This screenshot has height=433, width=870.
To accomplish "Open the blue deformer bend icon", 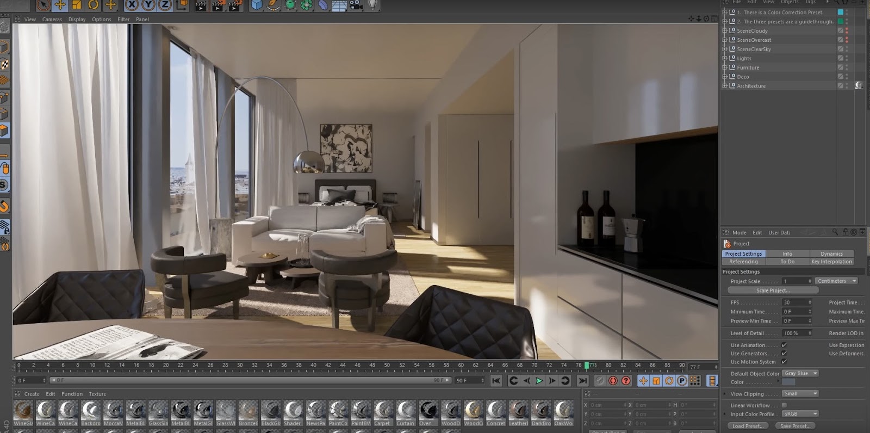I will tap(323, 5).
